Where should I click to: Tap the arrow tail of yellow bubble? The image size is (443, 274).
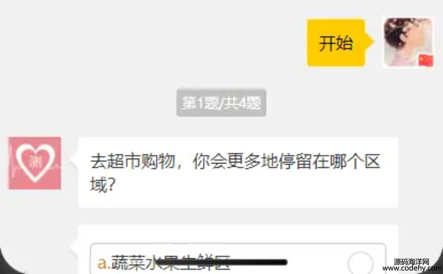[369, 41]
